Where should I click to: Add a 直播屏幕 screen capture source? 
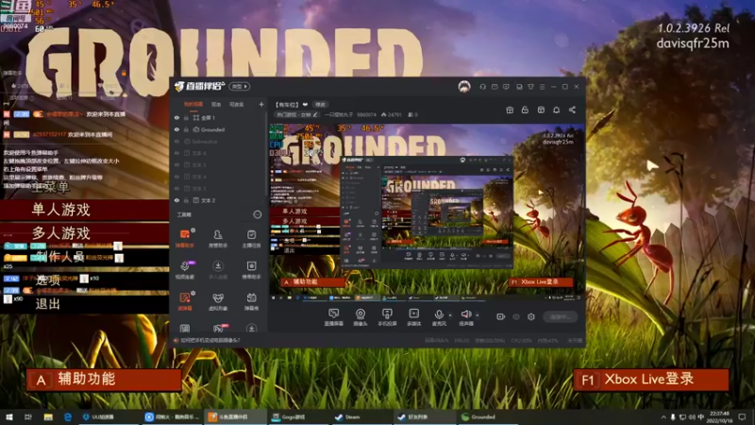[333, 317]
